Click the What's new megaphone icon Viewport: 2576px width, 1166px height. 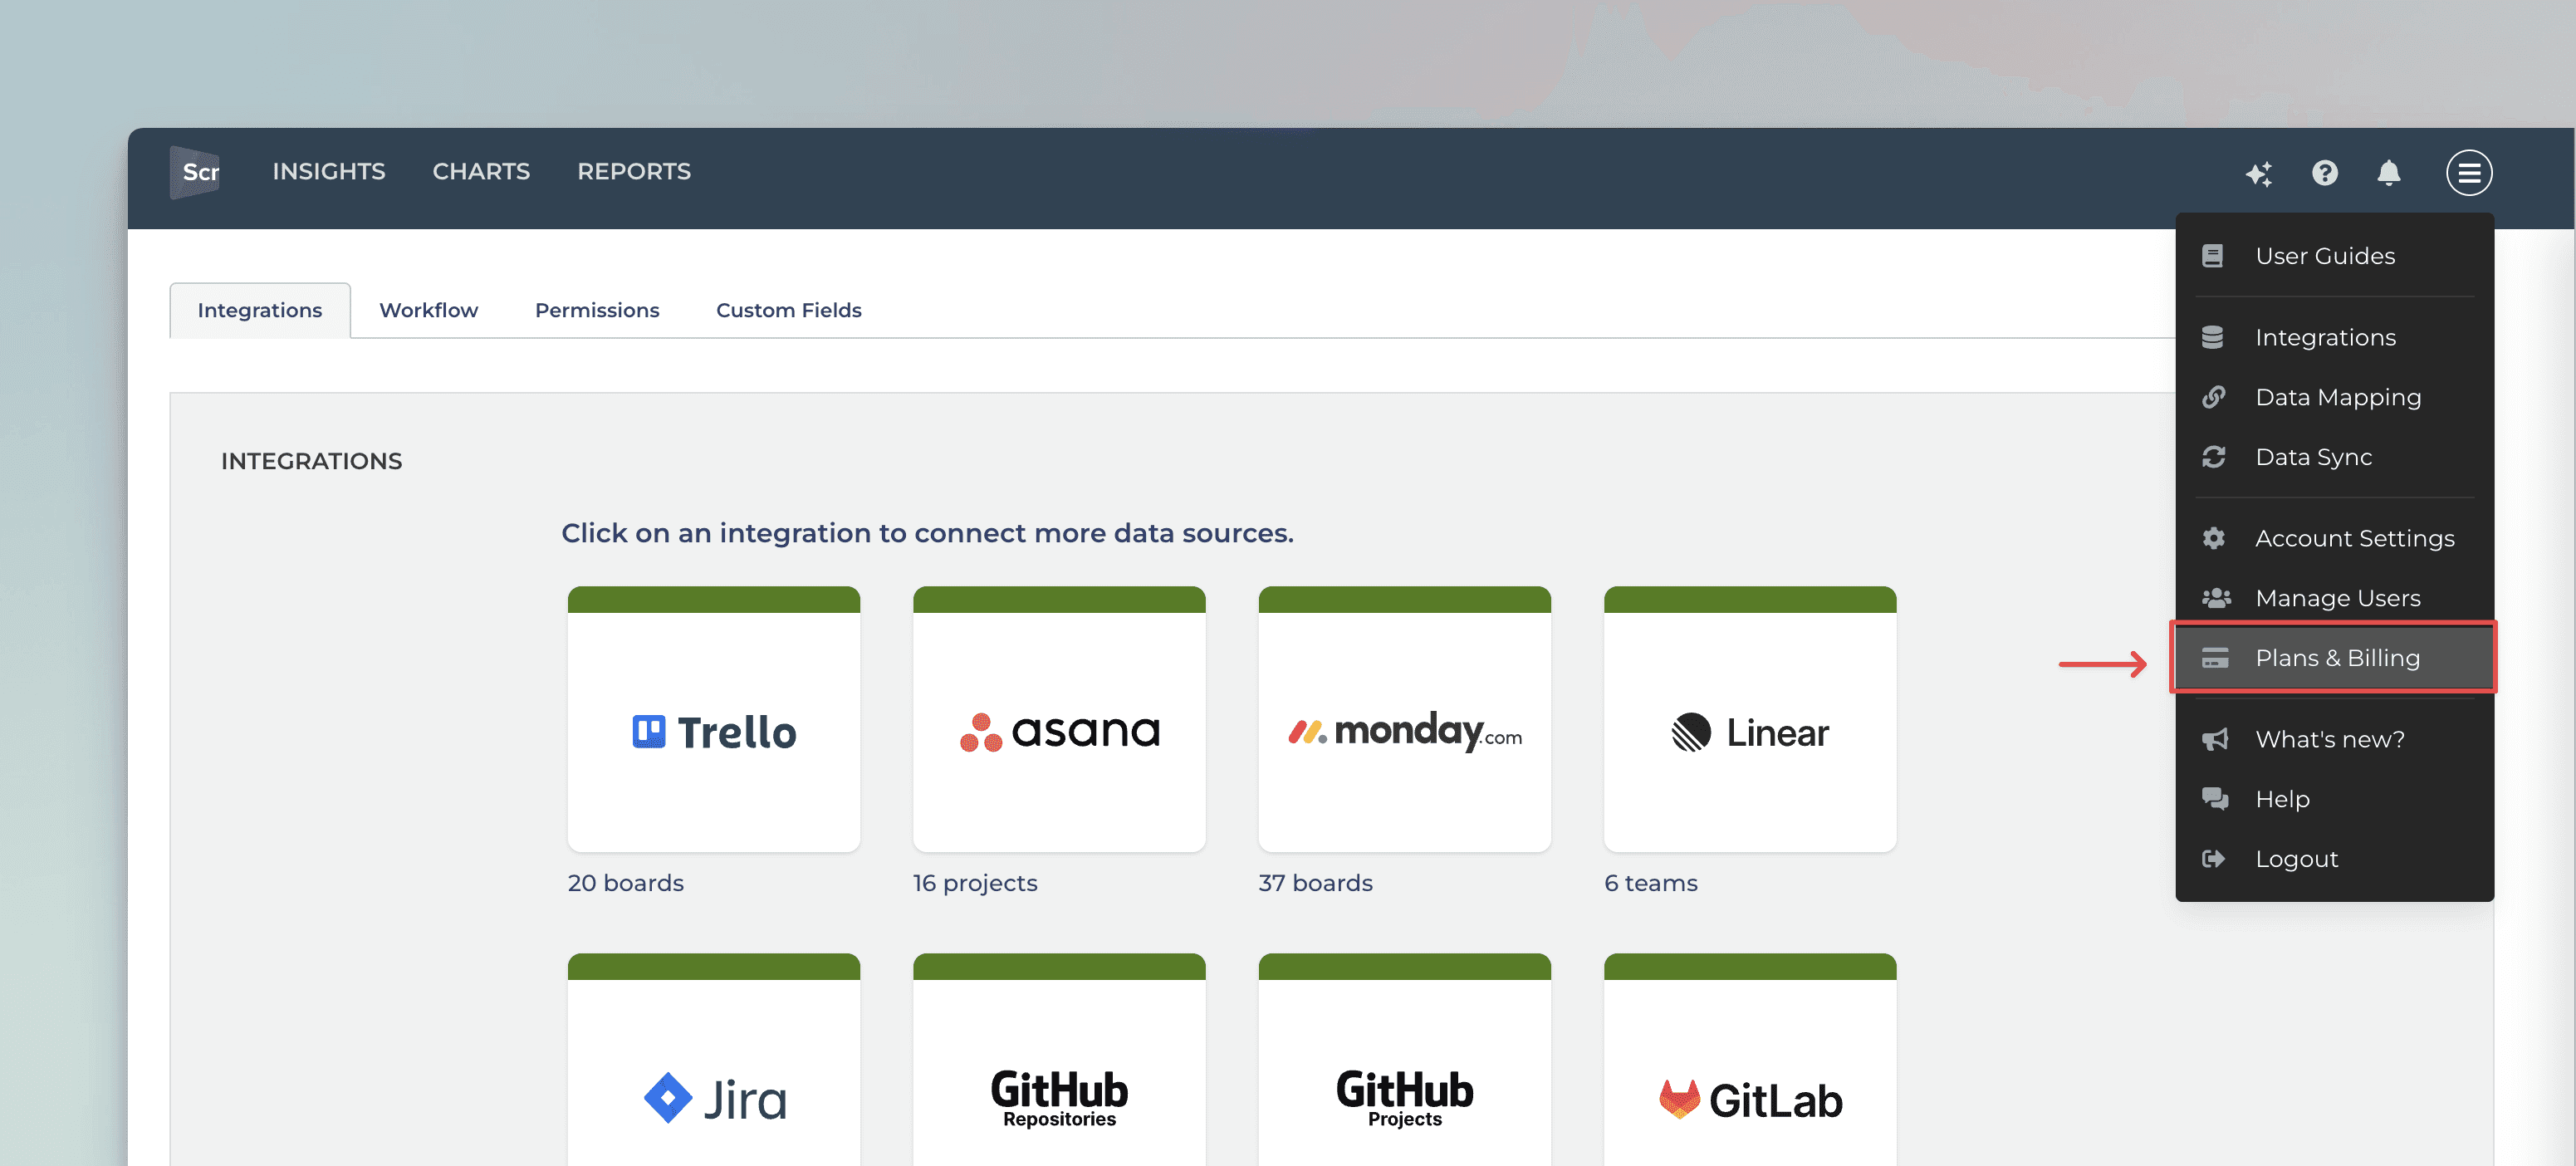(2214, 739)
